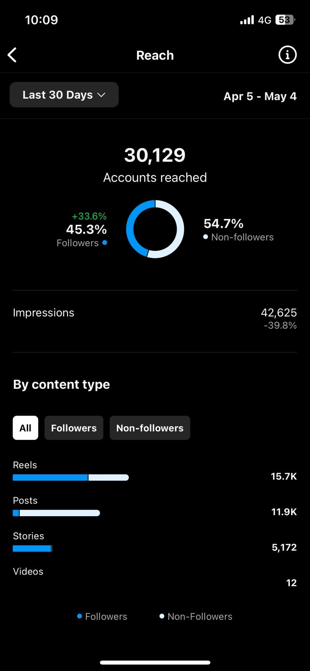Open the Stories content type row
Image resolution: width=310 pixels, height=671 pixels.
pyautogui.click(x=155, y=542)
